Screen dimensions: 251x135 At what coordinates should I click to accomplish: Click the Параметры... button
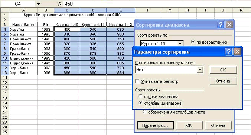[x=156, y=125]
